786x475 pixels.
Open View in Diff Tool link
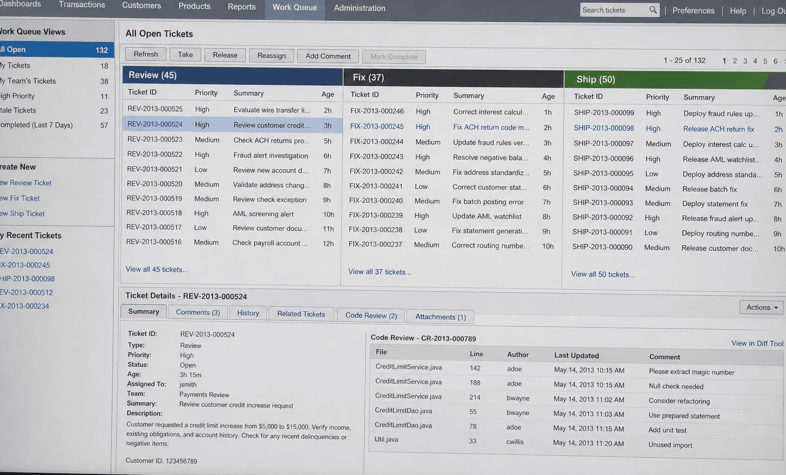(x=758, y=343)
